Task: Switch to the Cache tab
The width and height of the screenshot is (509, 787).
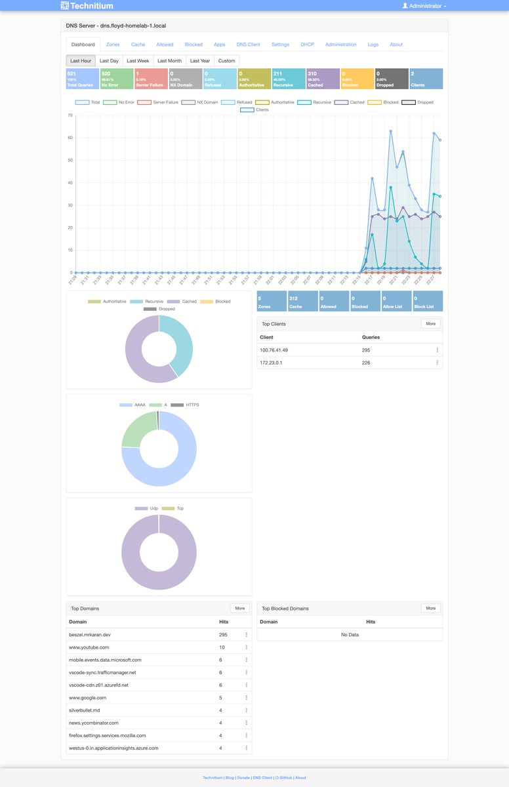Action: pyautogui.click(x=138, y=45)
